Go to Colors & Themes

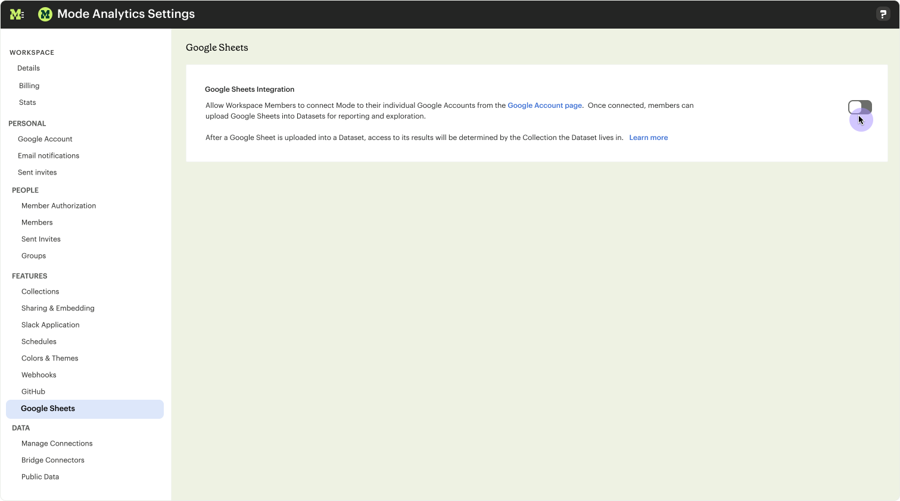(x=49, y=359)
